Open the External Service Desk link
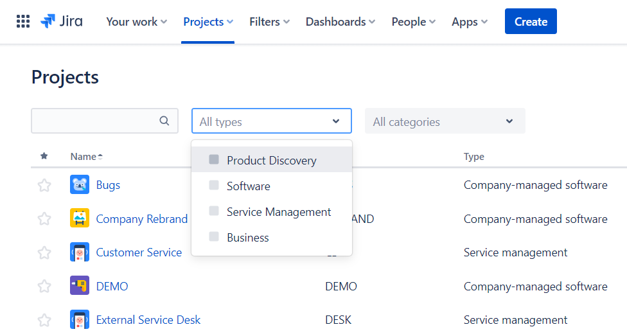The width and height of the screenshot is (627, 336). pos(148,319)
